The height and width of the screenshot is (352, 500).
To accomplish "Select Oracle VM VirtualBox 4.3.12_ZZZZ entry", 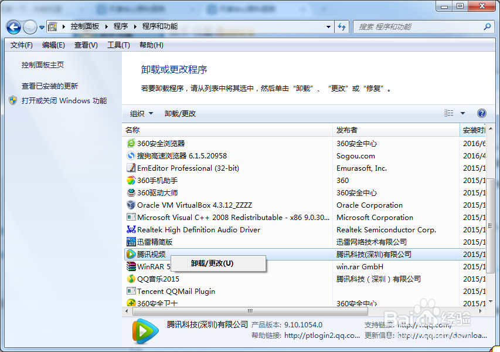I will 195,205.
